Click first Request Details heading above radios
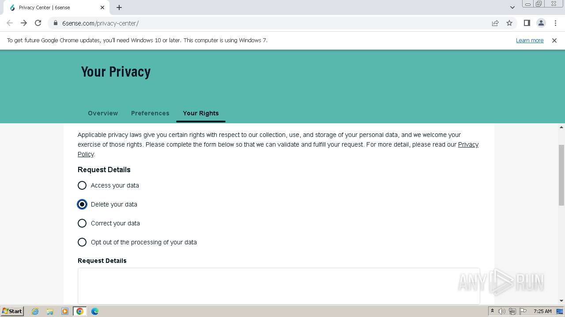This screenshot has width=565, height=317. pyautogui.click(x=104, y=170)
